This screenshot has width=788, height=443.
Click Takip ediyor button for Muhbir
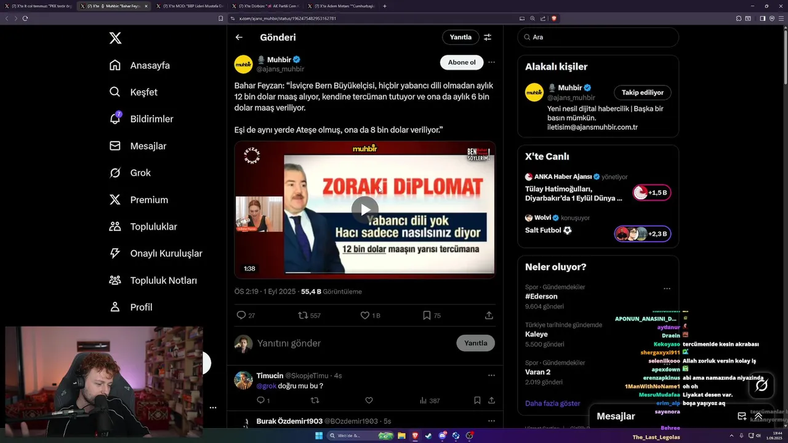pos(642,92)
